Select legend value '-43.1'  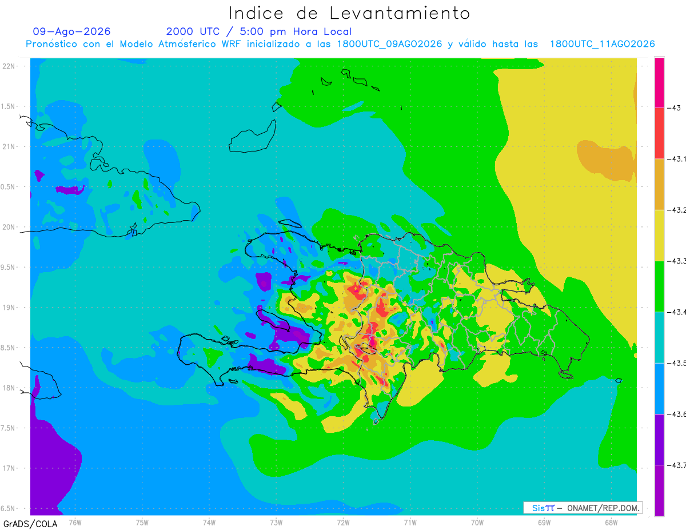pyautogui.click(x=677, y=159)
